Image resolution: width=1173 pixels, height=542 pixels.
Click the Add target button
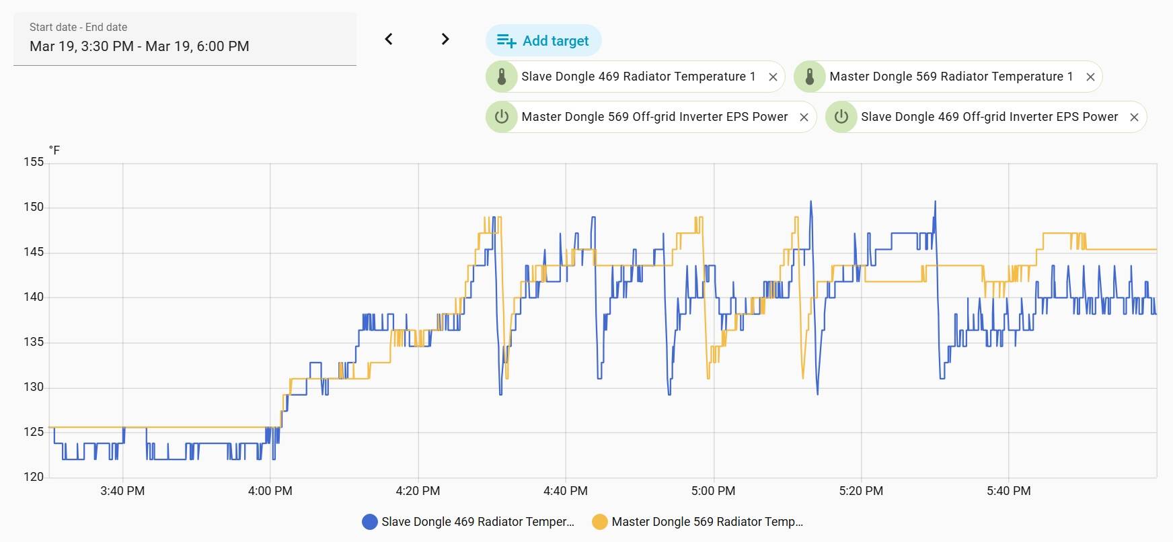click(543, 41)
